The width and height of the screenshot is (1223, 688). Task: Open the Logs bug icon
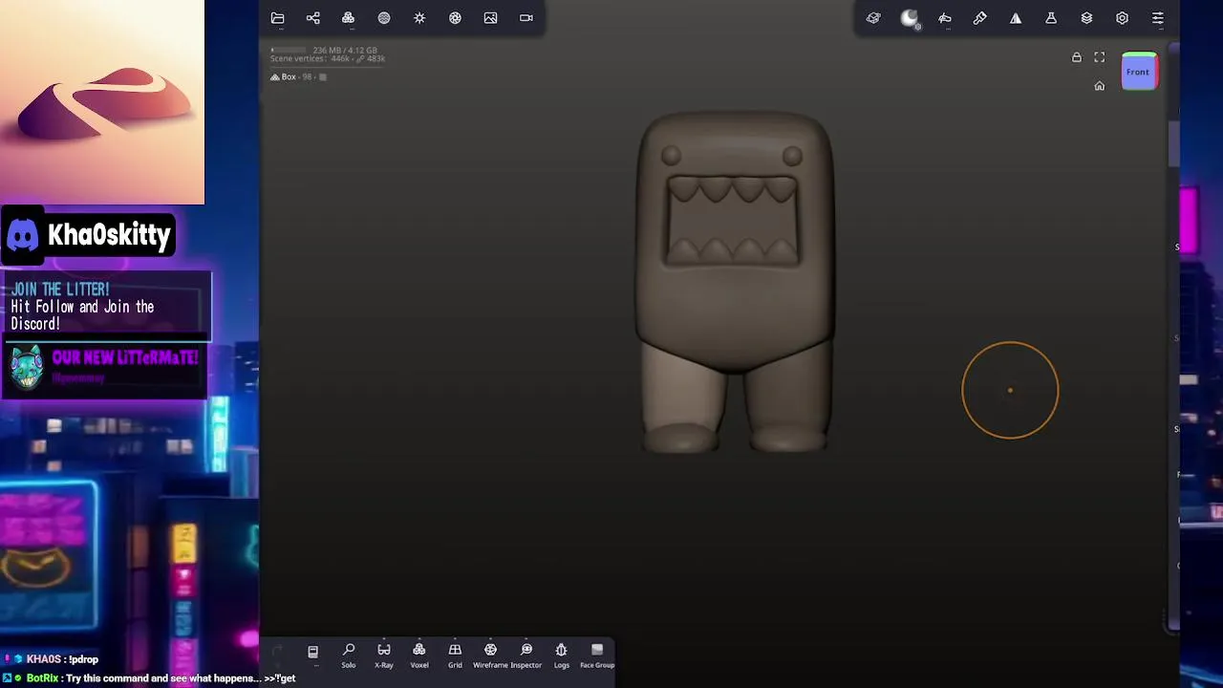tap(562, 656)
